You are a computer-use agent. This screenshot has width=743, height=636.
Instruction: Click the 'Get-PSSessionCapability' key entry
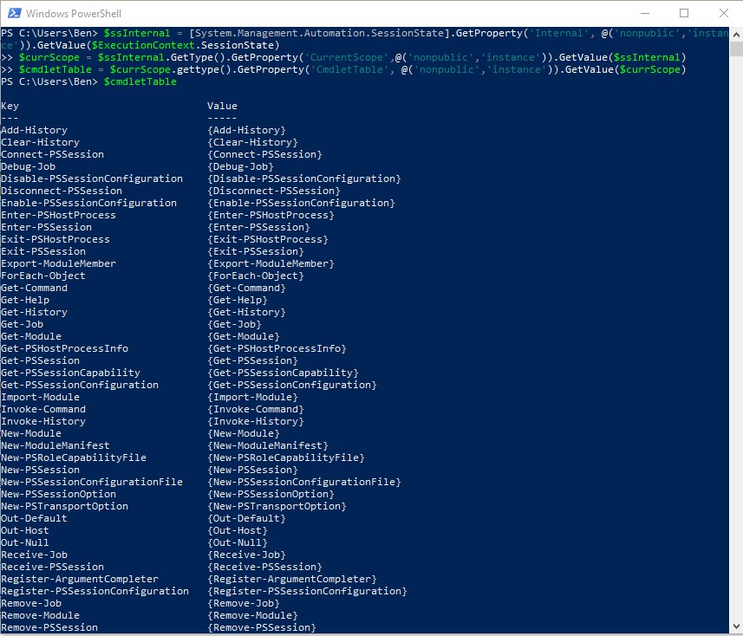[x=70, y=373]
